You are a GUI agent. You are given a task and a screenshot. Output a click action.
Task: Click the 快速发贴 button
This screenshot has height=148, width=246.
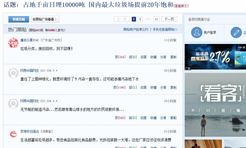(x=19, y=19)
